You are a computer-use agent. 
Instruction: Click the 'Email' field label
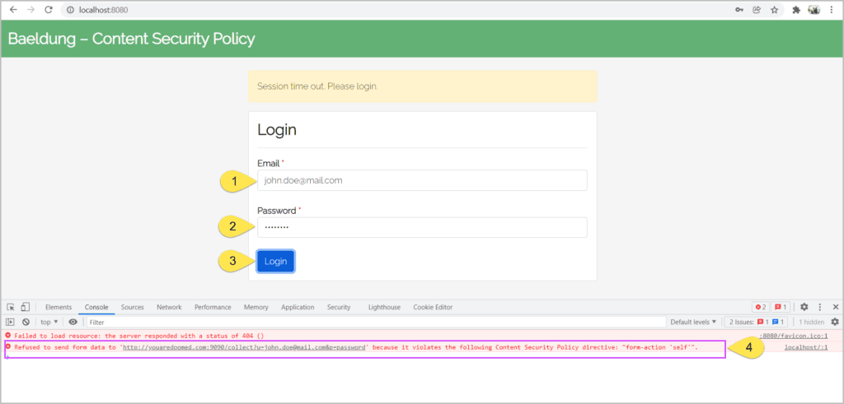(x=268, y=163)
